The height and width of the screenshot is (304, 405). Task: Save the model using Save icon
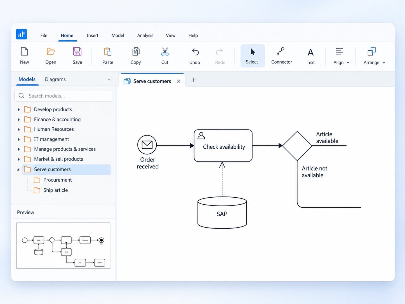pyautogui.click(x=77, y=52)
